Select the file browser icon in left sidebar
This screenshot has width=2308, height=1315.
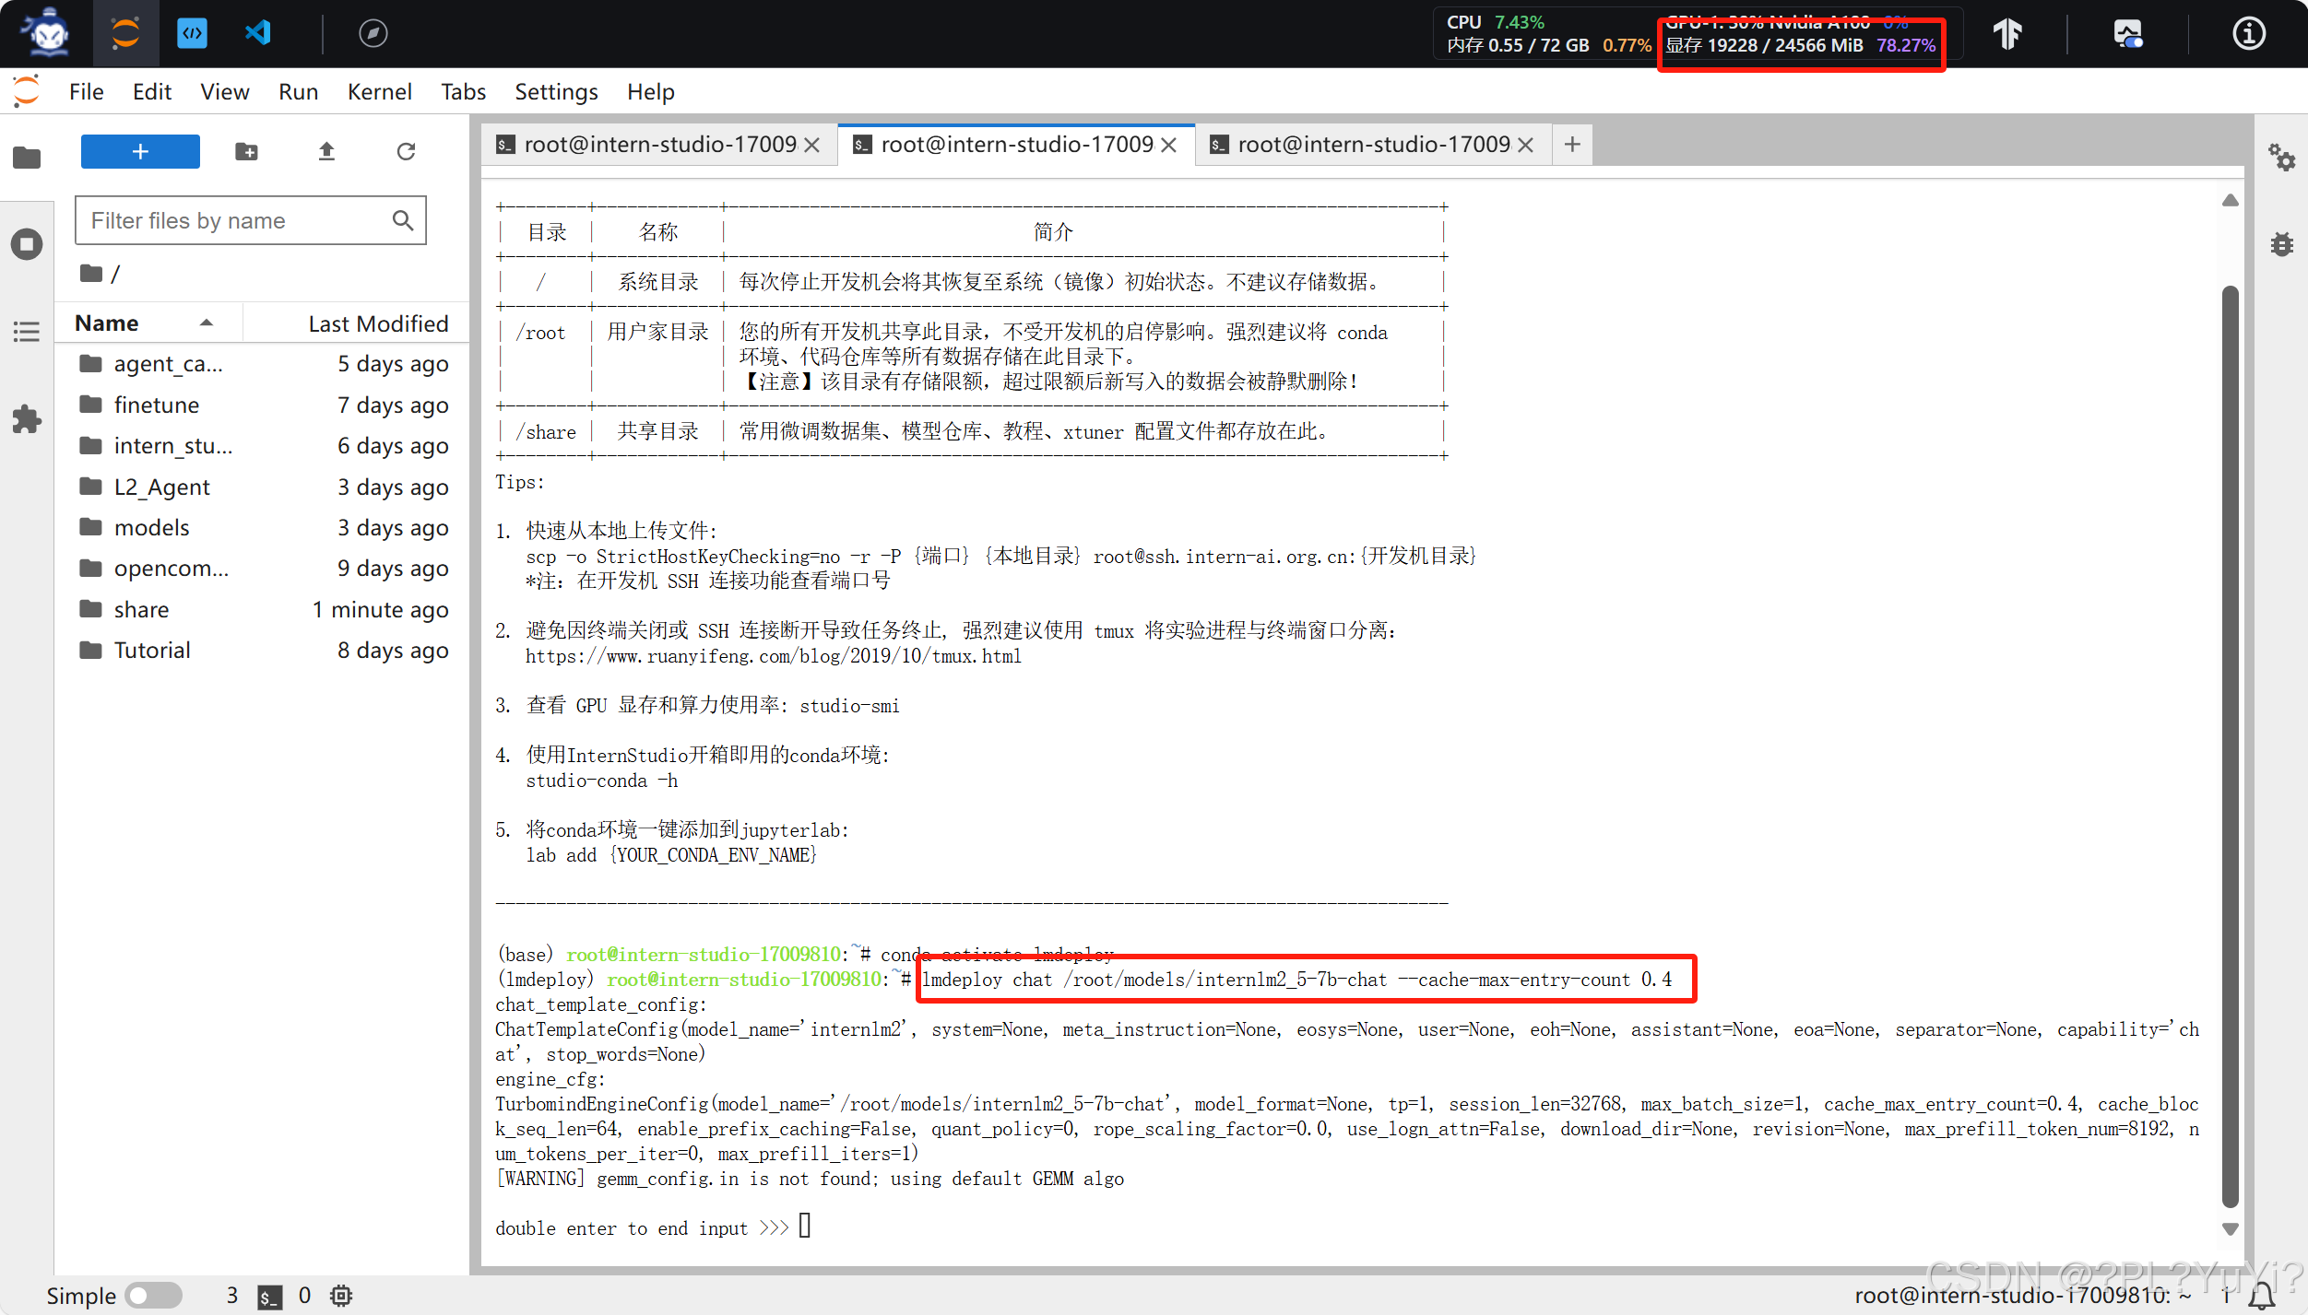pyautogui.click(x=27, y=158)
